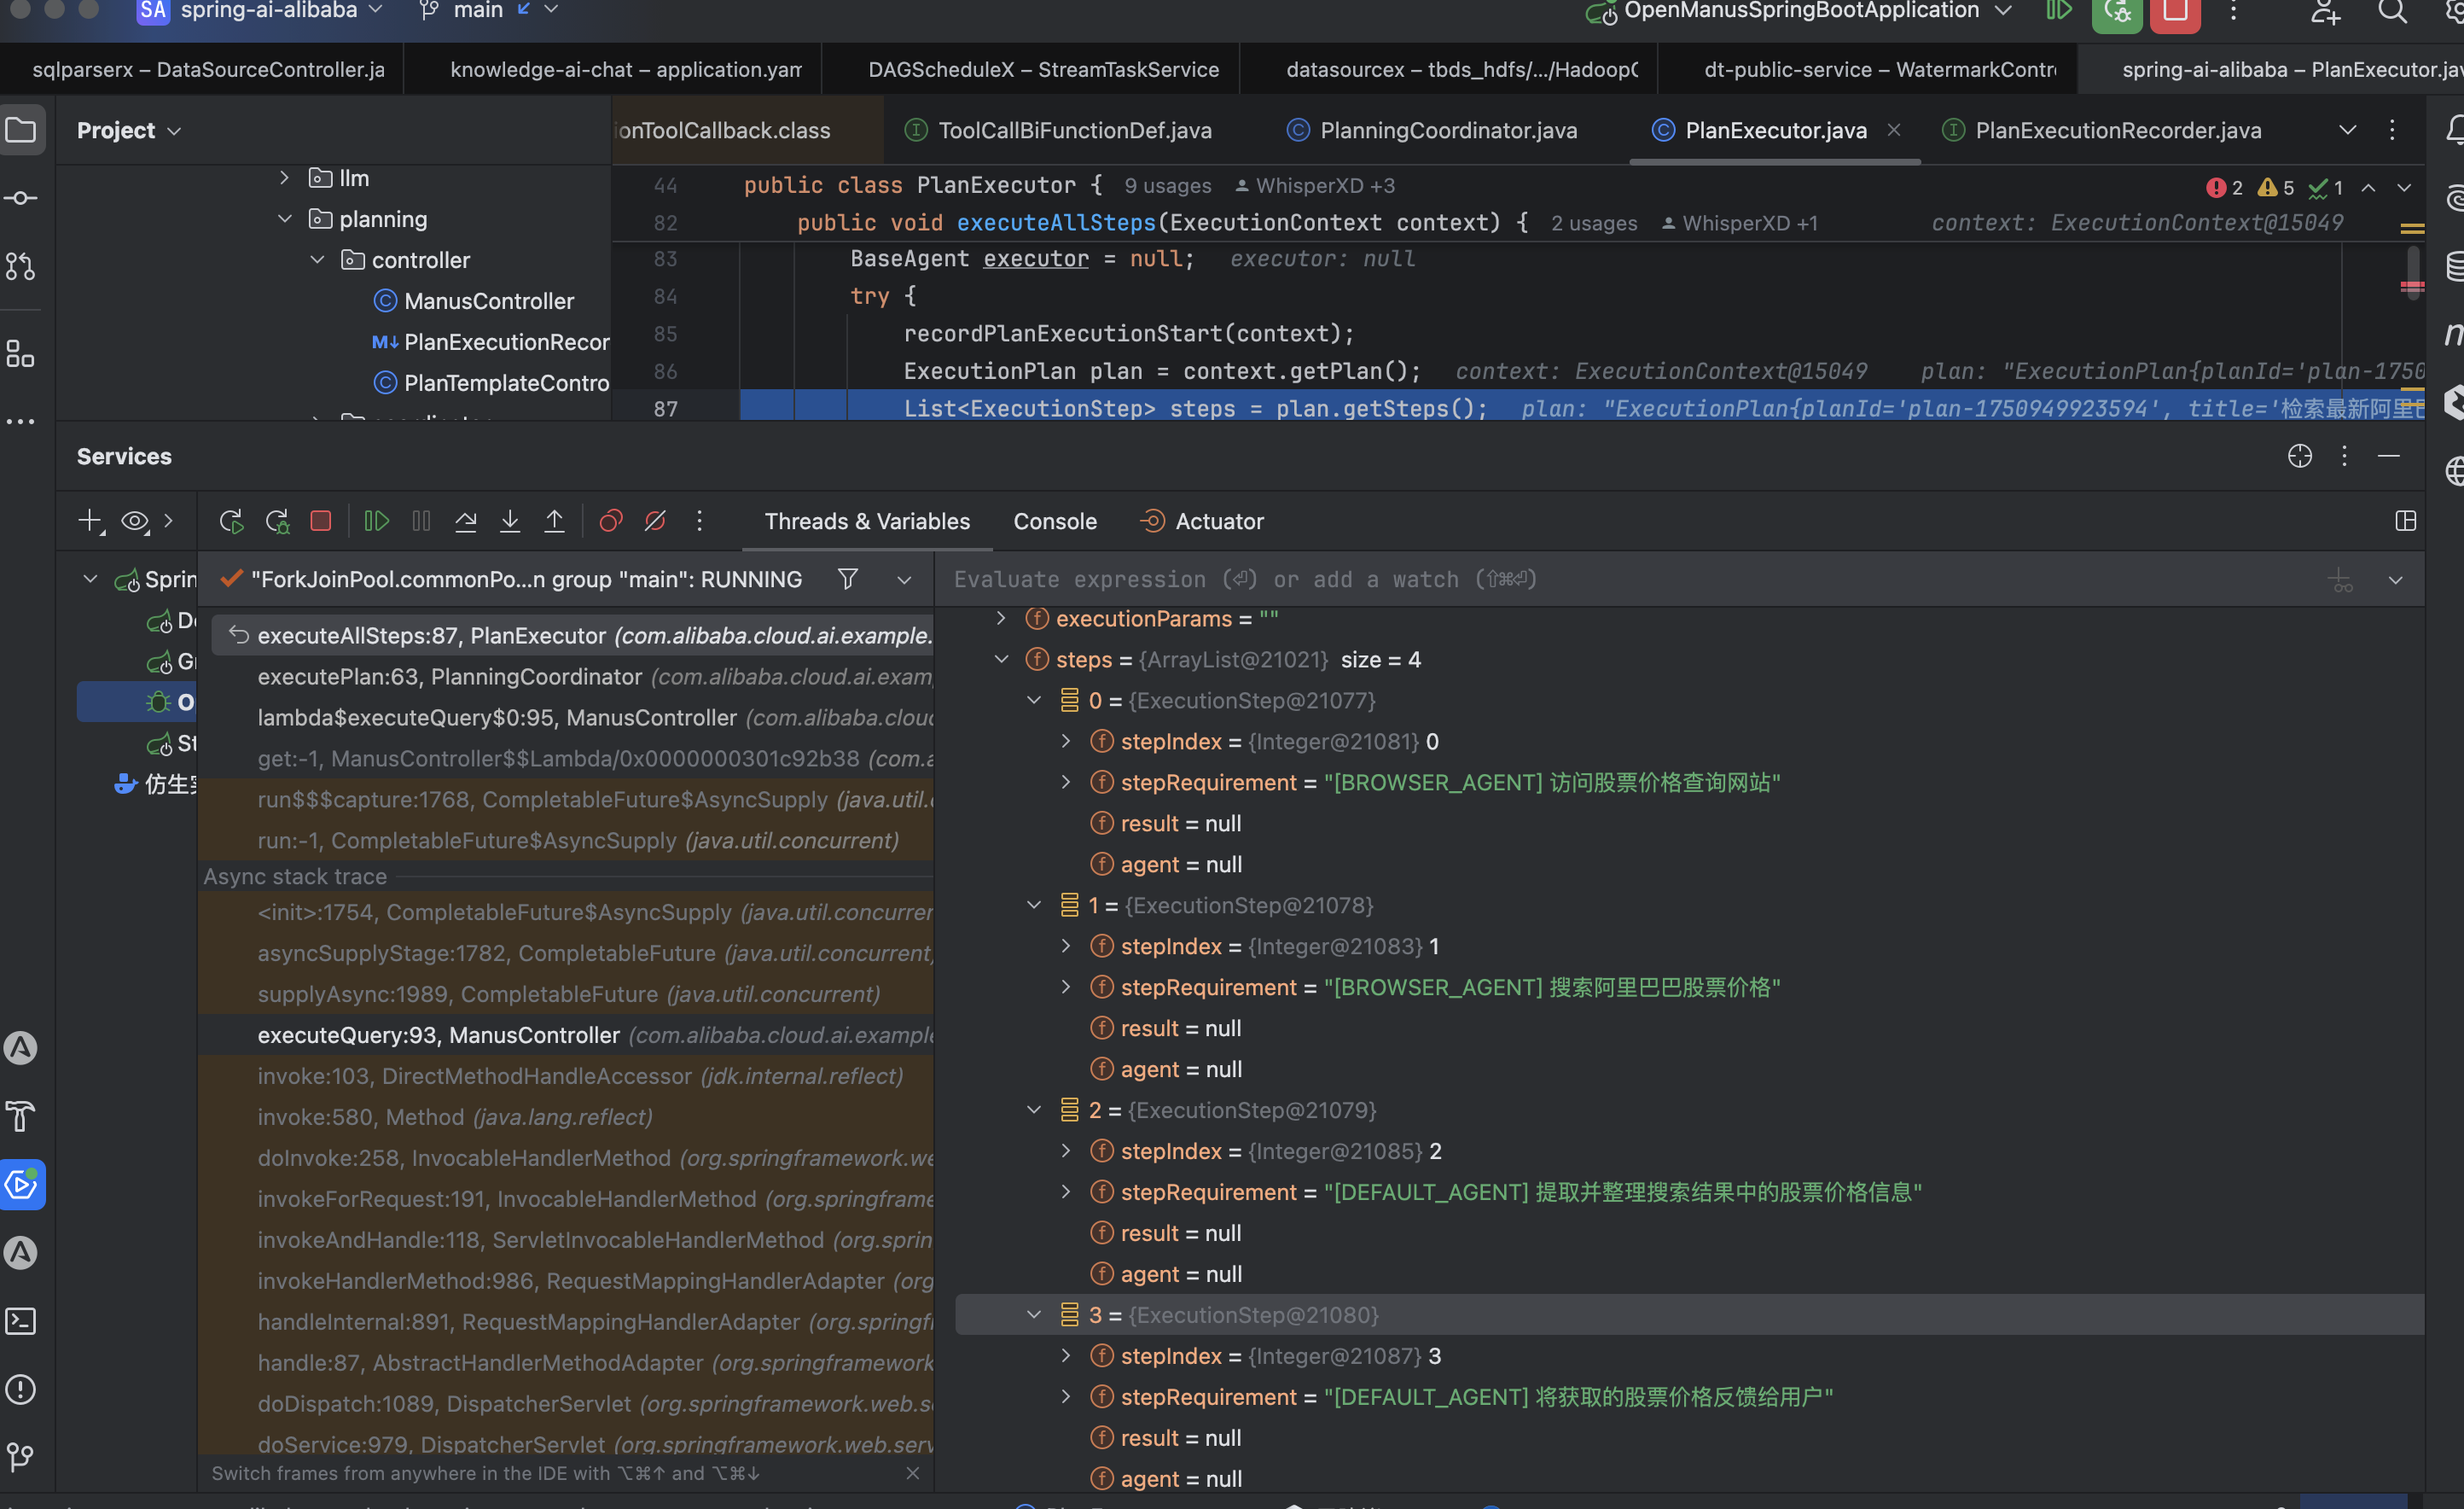Screen dimensions: 2464x1509
Task: Switch to the Console tab
Action: (1054, 521)
